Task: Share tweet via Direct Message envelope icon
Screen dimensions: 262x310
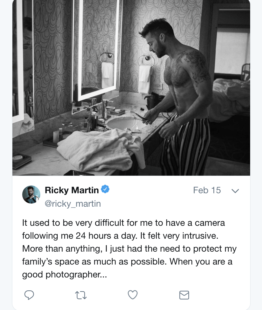Action: point(184,295)
